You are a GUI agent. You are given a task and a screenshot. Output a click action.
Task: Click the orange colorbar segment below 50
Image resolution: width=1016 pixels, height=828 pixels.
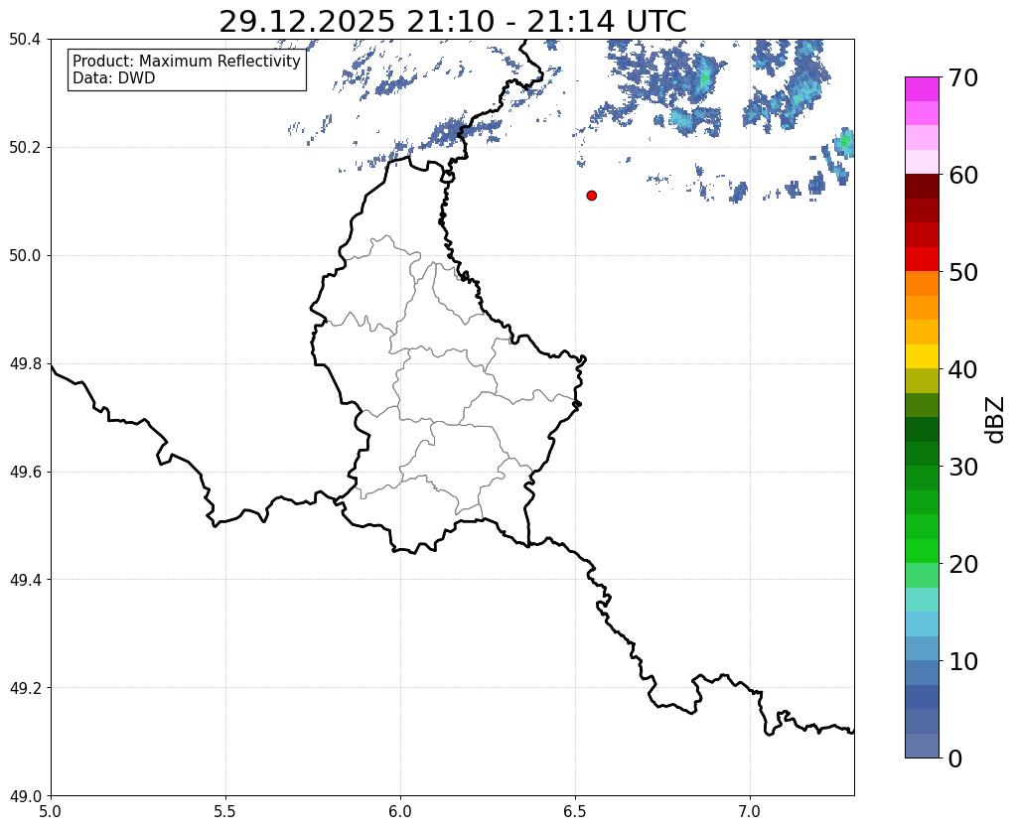[x=922, y=283]
